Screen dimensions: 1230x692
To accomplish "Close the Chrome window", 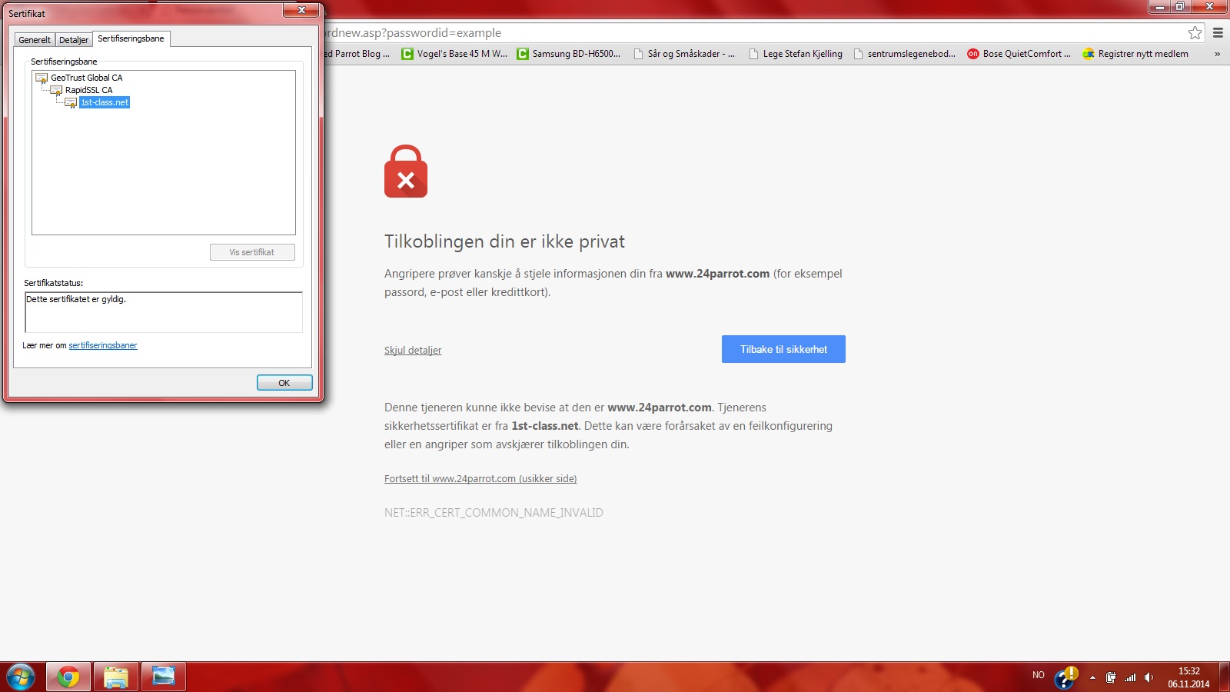I will point(1209,7).
